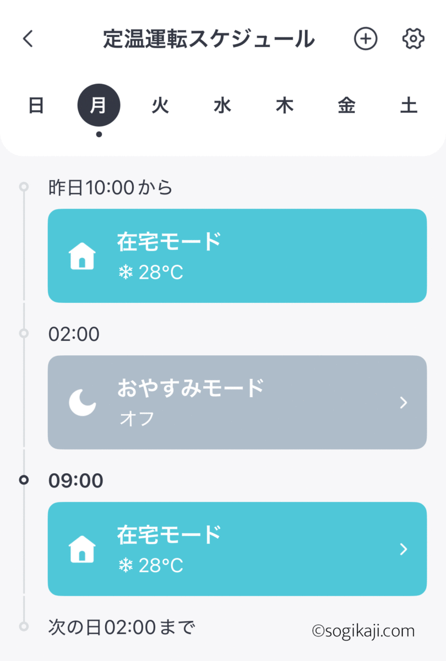Open settings via the gear icon
The height and width of the screenshot is (661, 446).
coord(413,39)
